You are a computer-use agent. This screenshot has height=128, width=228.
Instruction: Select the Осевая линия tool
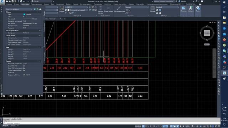(x=108, y=9)
